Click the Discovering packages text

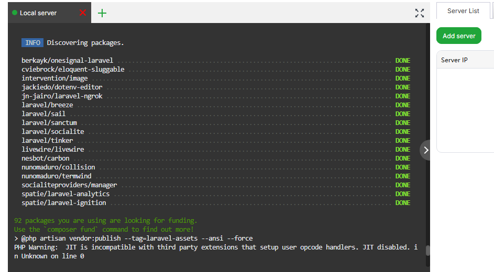coord(85,43)
